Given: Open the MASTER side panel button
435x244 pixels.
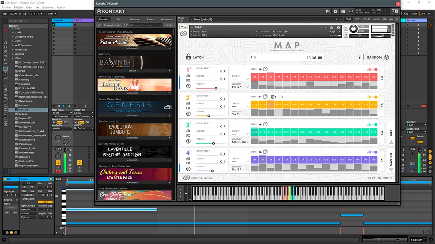Looking at the screenshot, I should click(391, 161).
